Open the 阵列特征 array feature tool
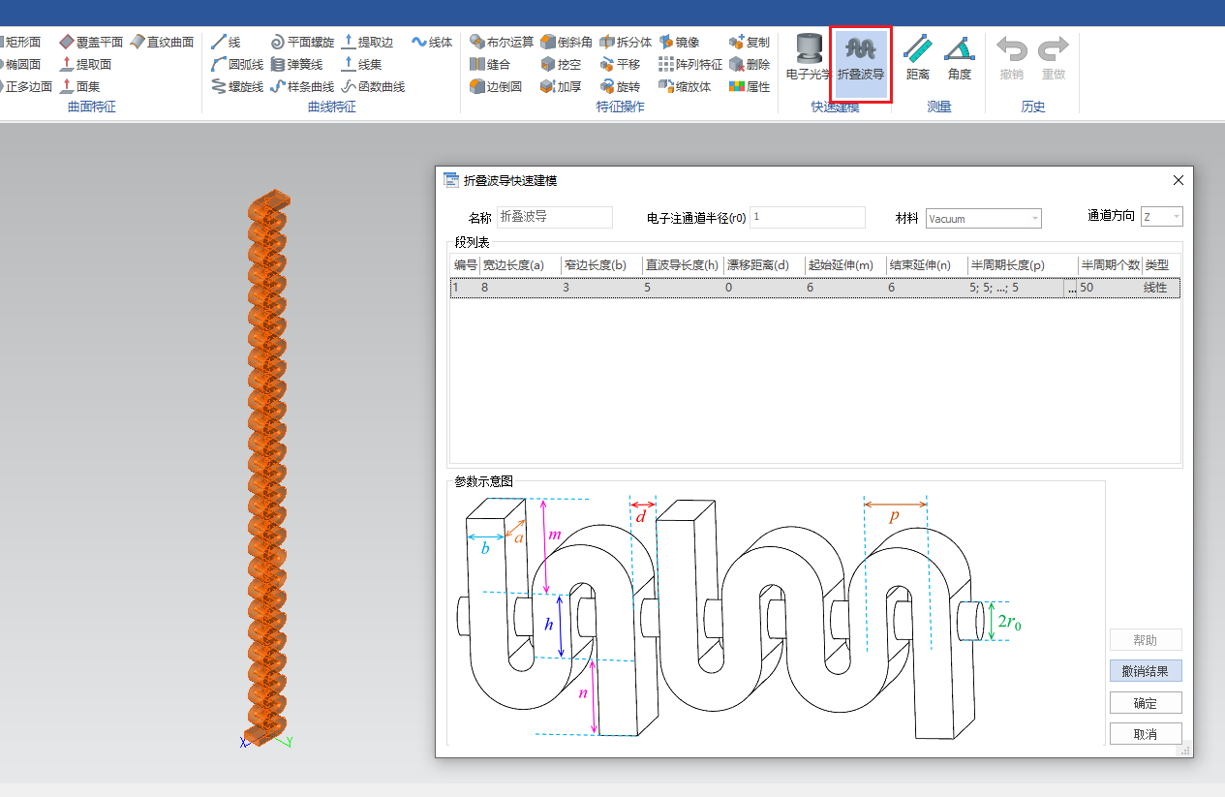 coord(690,64)
